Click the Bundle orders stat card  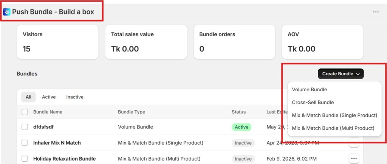click(x=234, y=42)
